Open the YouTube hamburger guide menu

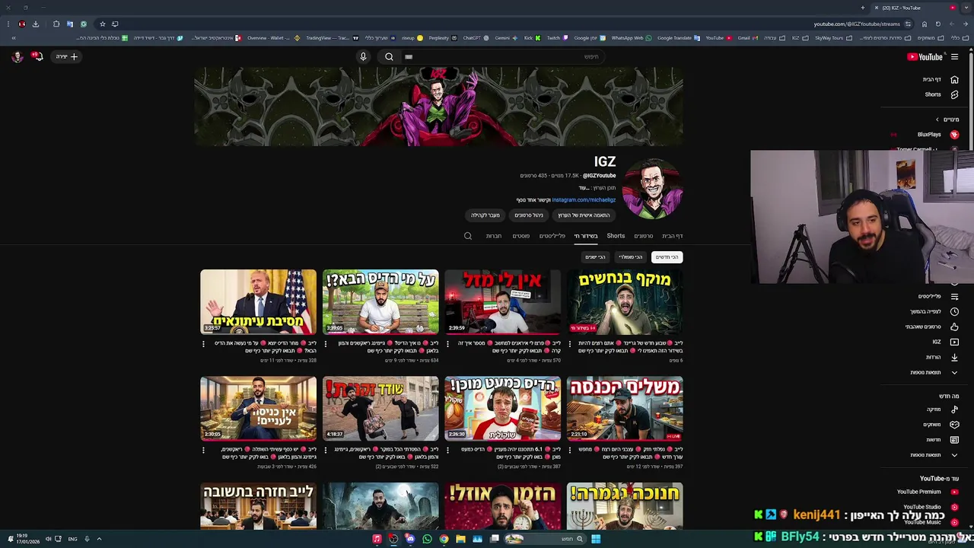954,56
